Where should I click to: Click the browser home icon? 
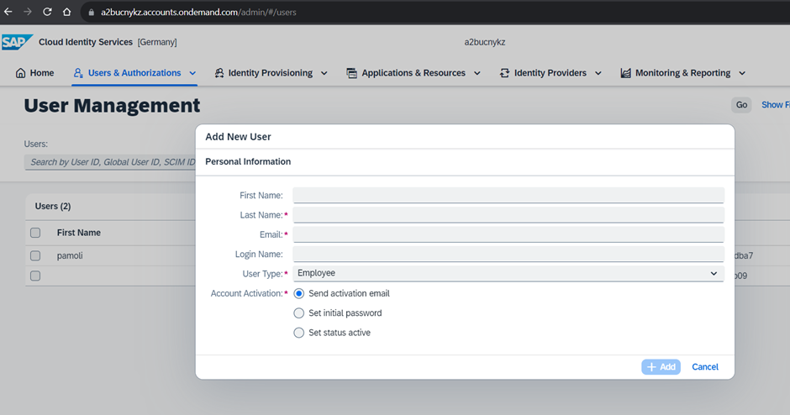click(66, 12)
